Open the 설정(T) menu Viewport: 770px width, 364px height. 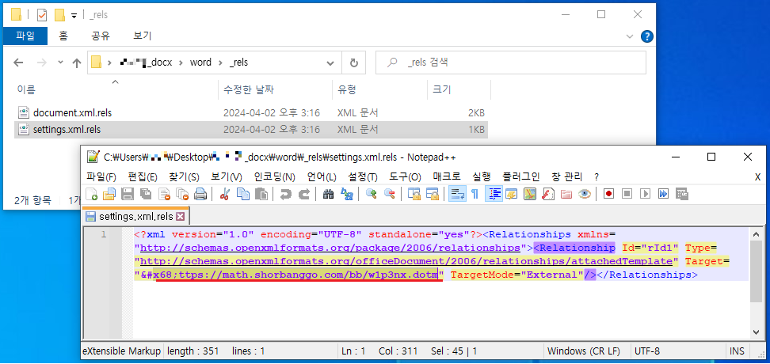click(x=362, y=177)
